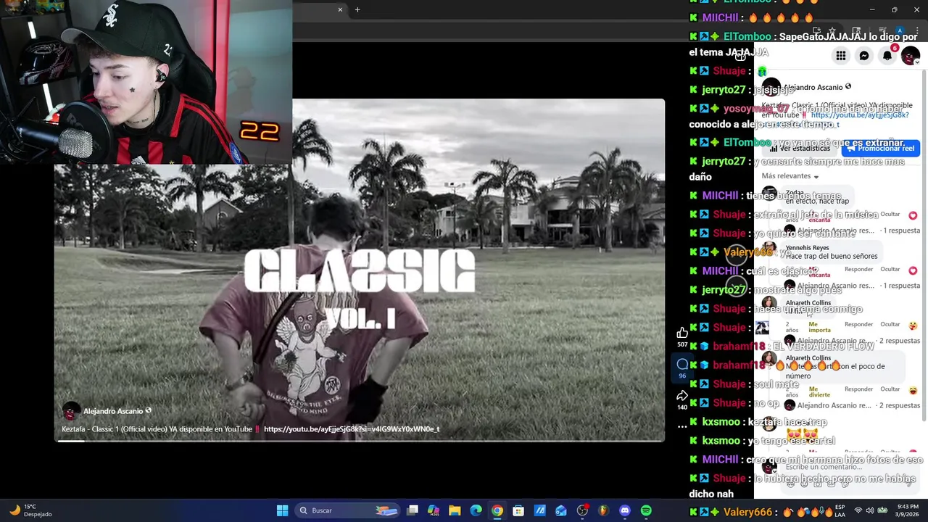Open Microsoft 365 Copilot taskbar icon
The image size is (928, 522).
[x=434, y=510]
